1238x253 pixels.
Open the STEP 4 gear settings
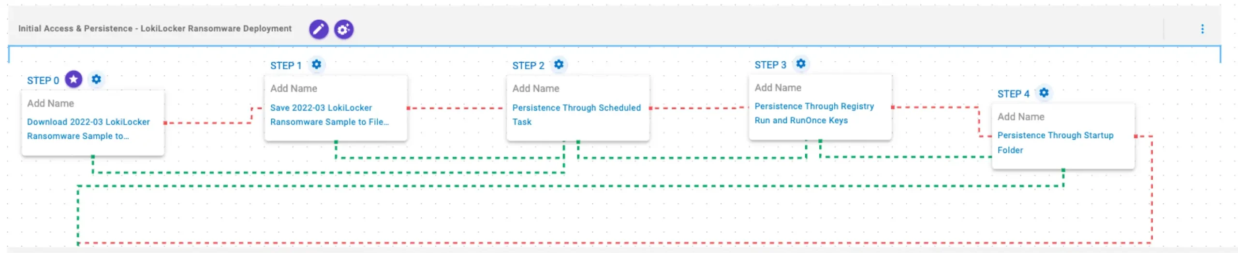[x=1044, y=93]
